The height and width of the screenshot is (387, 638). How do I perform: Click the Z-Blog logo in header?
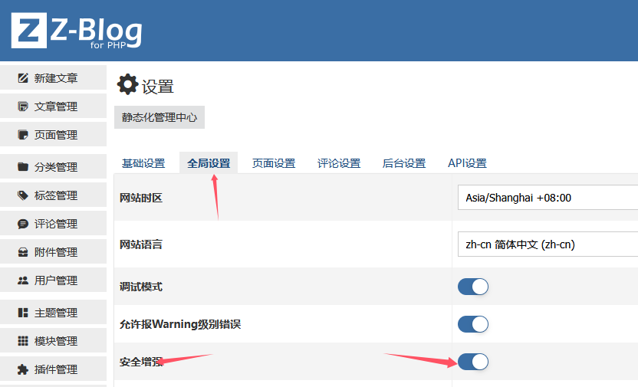tap(77, 31)
